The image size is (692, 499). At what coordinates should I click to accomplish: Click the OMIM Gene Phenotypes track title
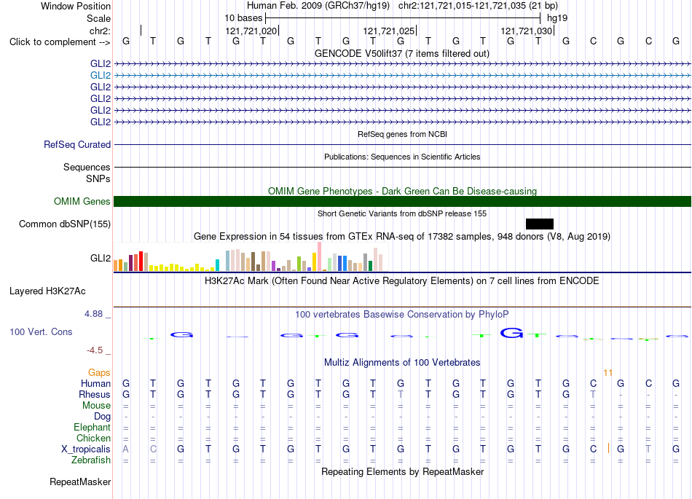(402, 191)
